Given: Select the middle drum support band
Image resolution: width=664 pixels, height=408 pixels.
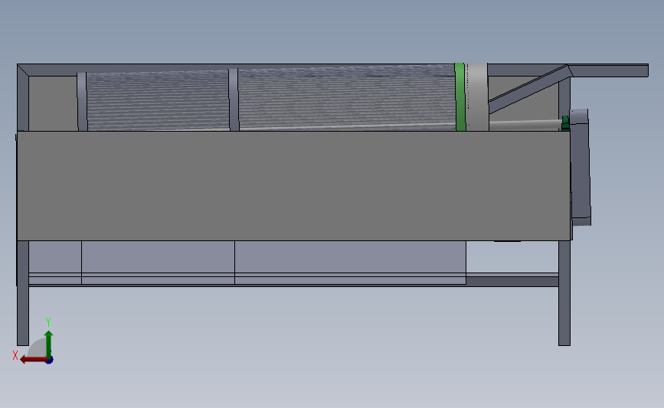Looking at the screenshot, I should (x=234, y=100).
